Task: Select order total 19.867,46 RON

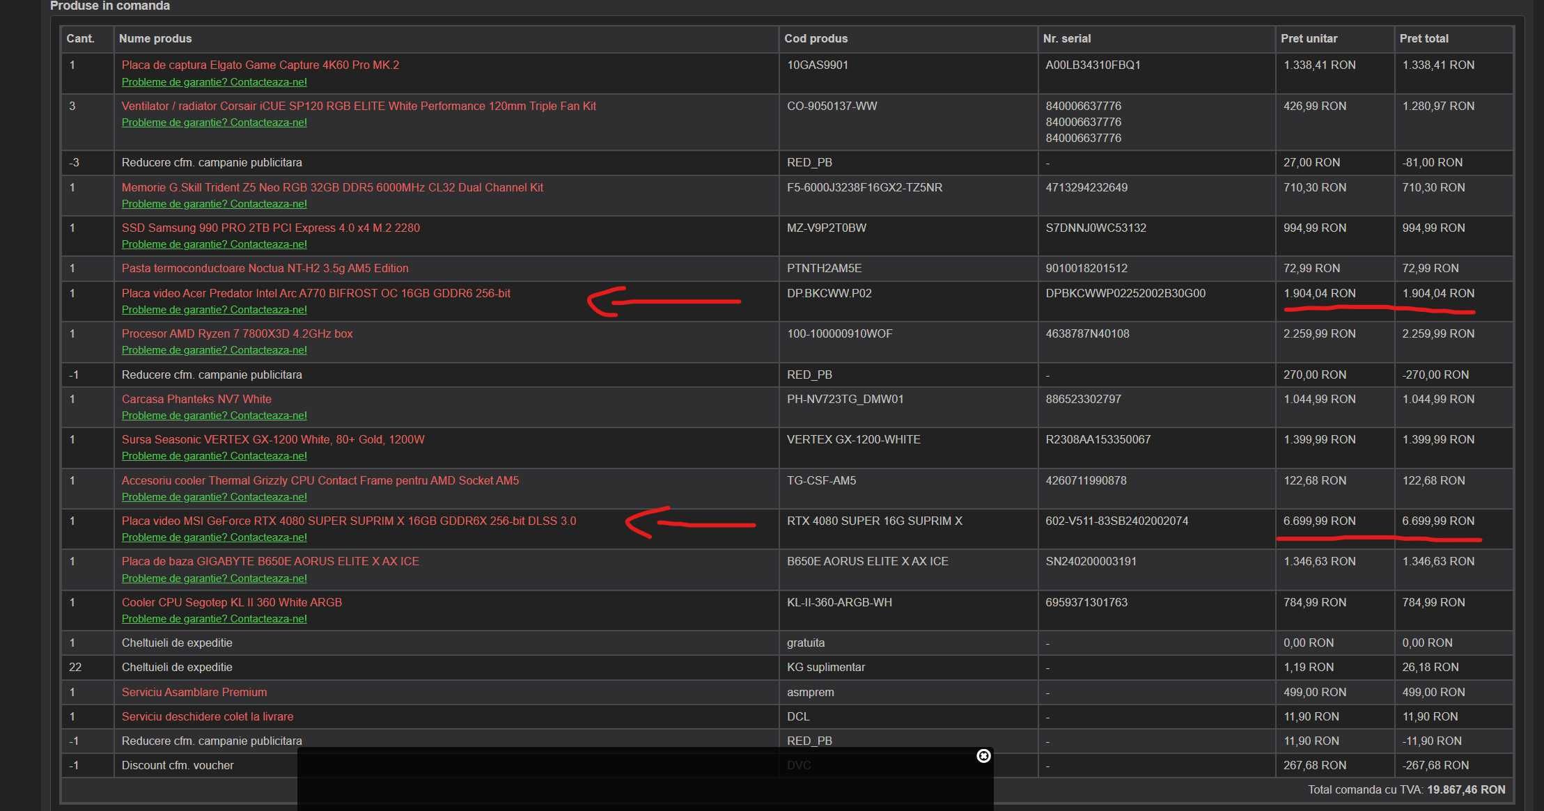Action: point(1466,790)
